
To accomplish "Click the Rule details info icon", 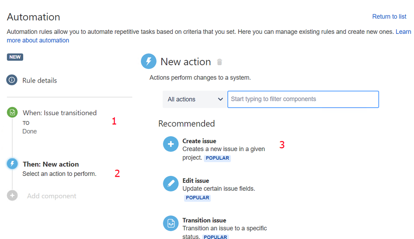I will 12,80.
